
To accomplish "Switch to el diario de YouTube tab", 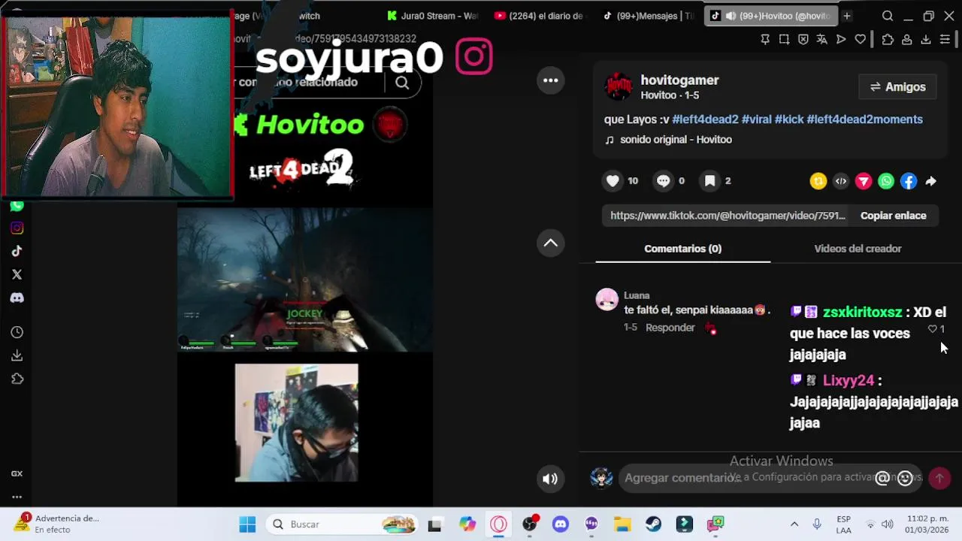I will tap(540, 16).
